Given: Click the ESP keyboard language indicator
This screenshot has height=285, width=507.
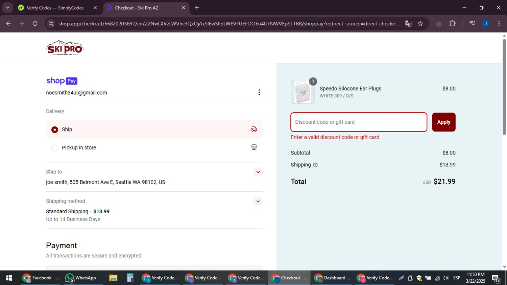Looking at the screenshot, I should [x=457, y=278].
